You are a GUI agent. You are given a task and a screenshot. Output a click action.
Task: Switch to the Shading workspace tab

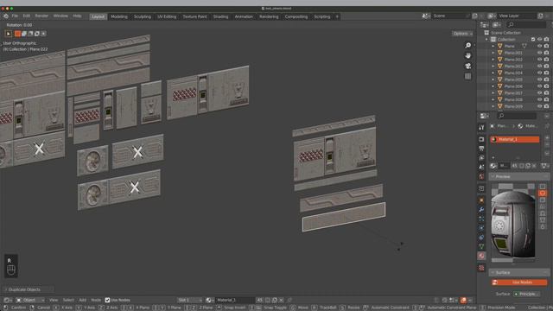click(220, 16)
